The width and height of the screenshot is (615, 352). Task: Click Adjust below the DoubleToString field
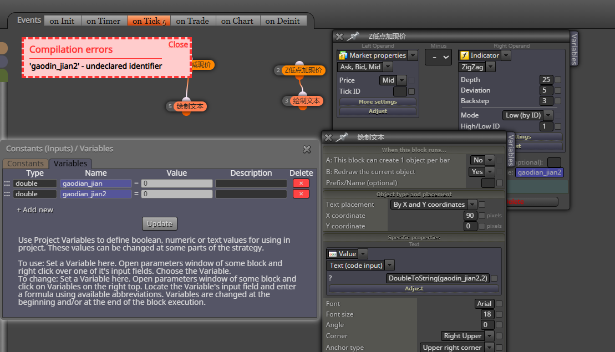coord(414,288)
